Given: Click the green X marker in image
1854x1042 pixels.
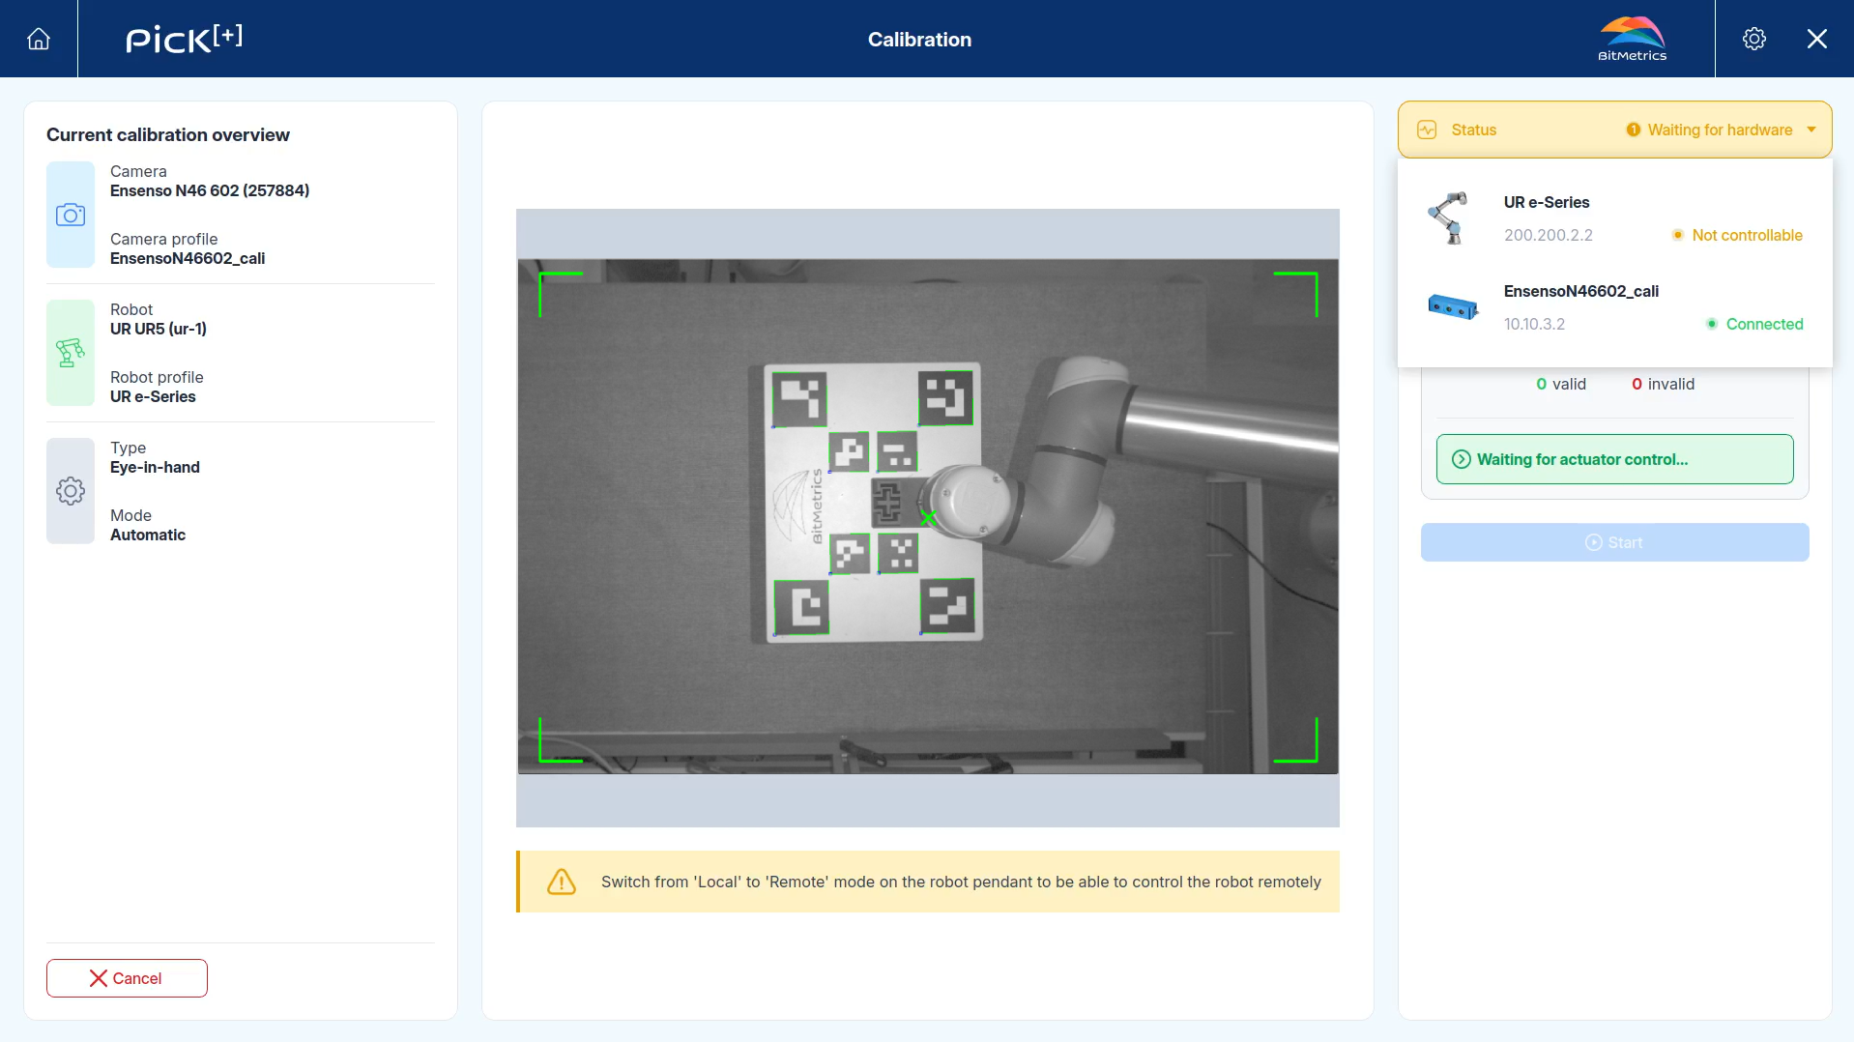Looking at the screenshot, I should (x=928, y=518).
